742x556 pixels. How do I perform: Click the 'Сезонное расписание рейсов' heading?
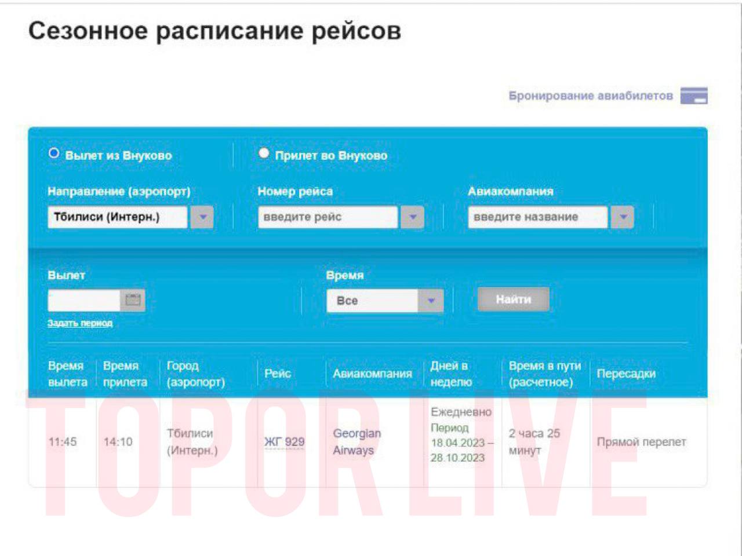(x=214, y=31)
